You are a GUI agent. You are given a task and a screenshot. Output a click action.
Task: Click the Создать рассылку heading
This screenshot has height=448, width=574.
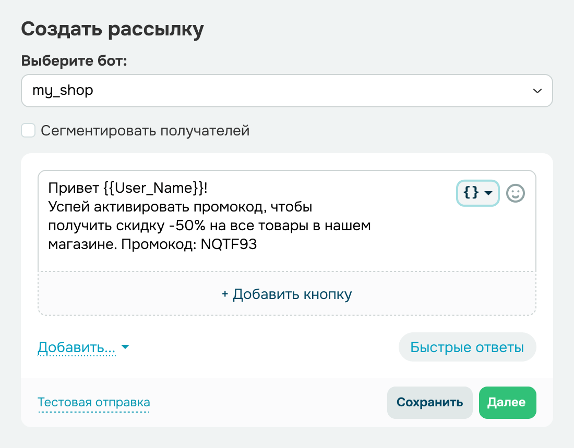tap(112, 29)
